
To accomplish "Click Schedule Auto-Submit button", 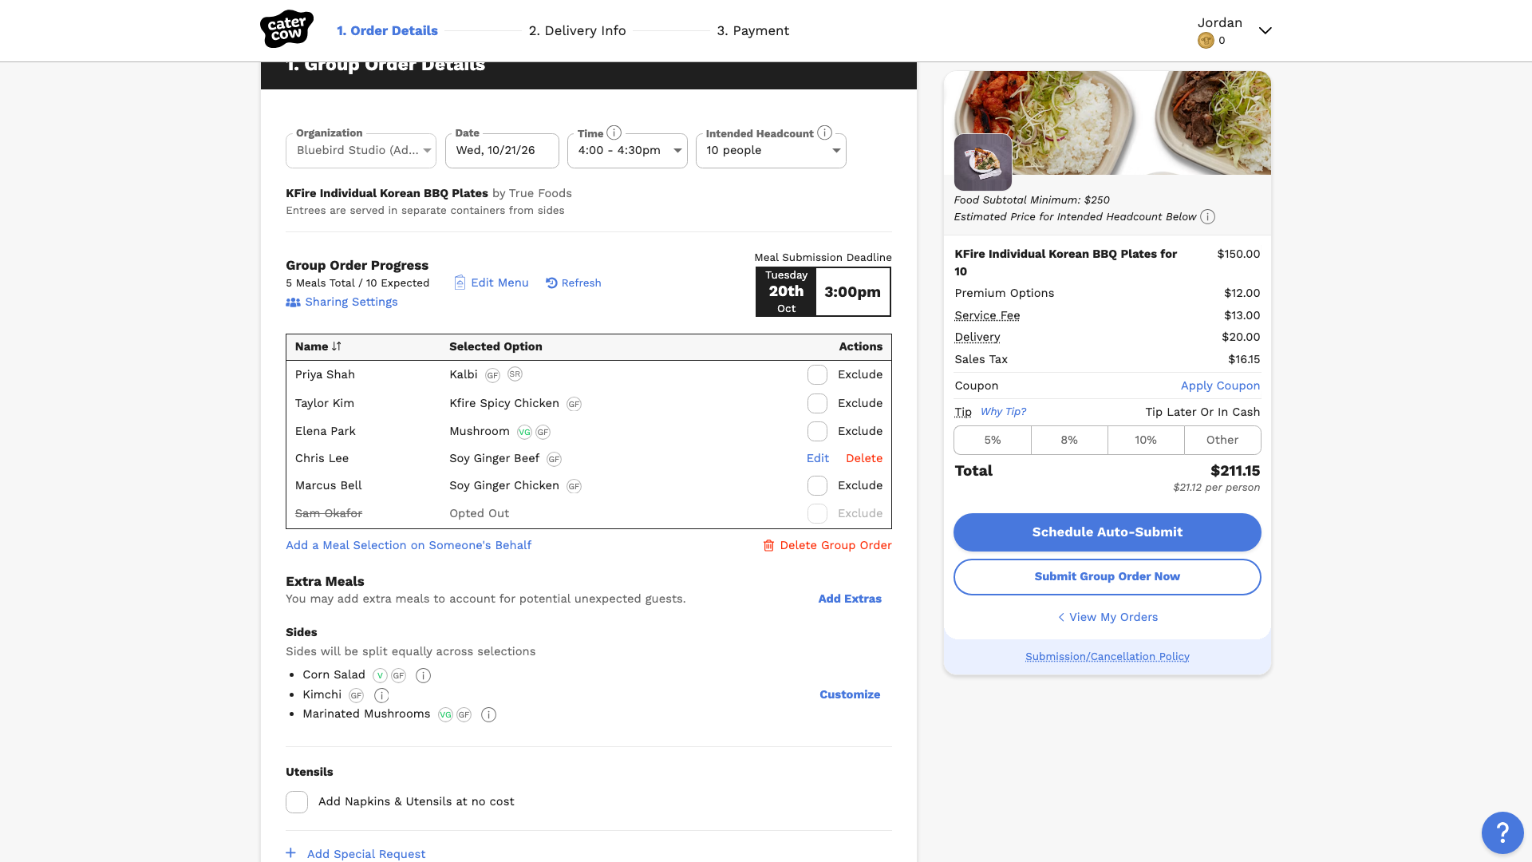I will (1108, 532).
